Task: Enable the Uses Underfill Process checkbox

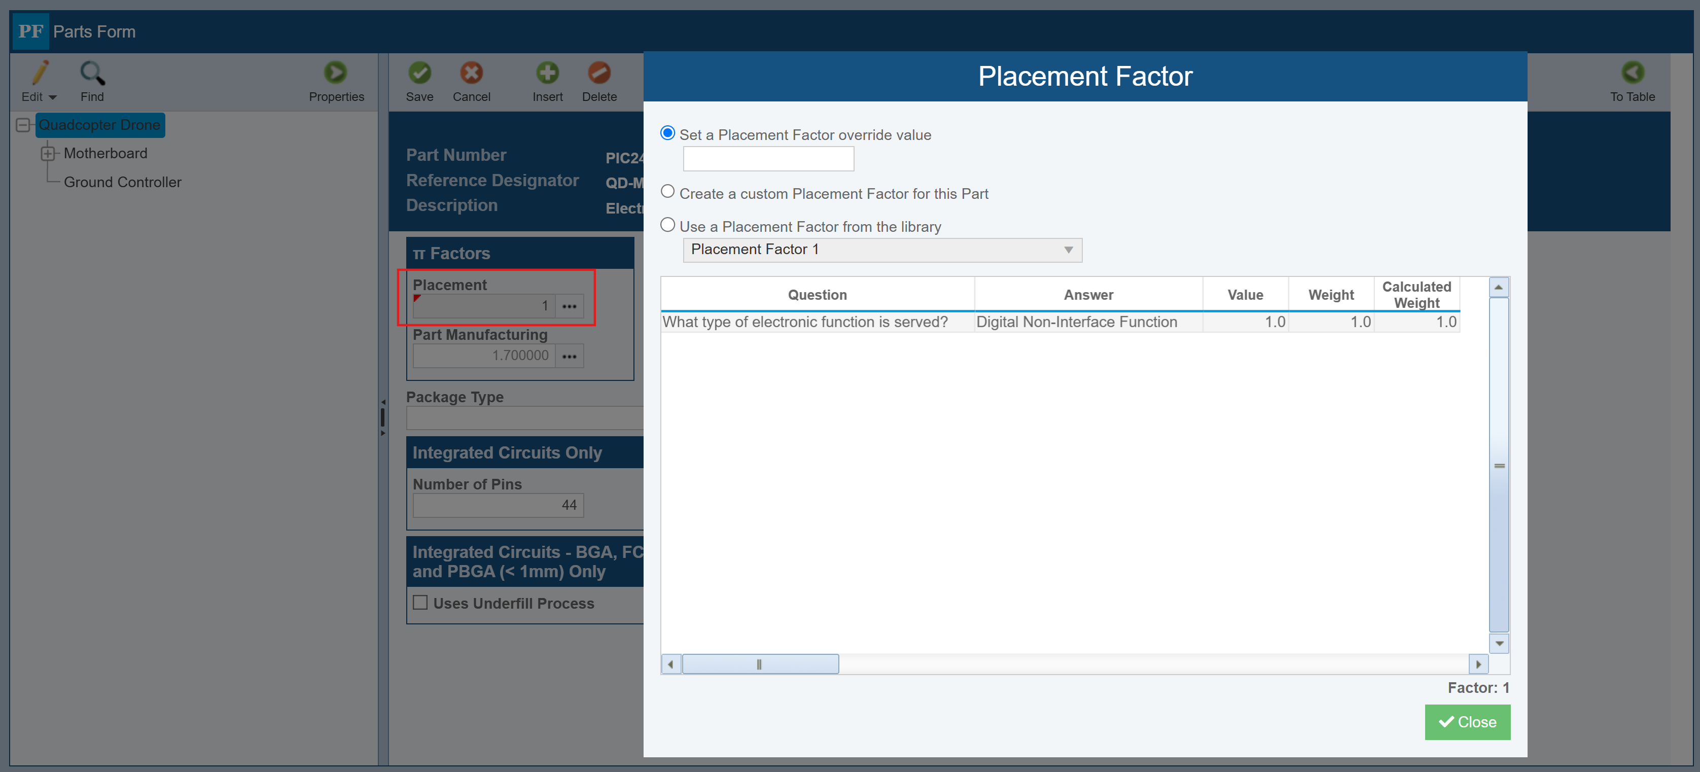Action: point(420,603)
